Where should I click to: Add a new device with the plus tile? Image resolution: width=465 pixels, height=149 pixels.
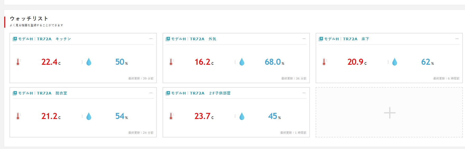(x=389, y=113)
